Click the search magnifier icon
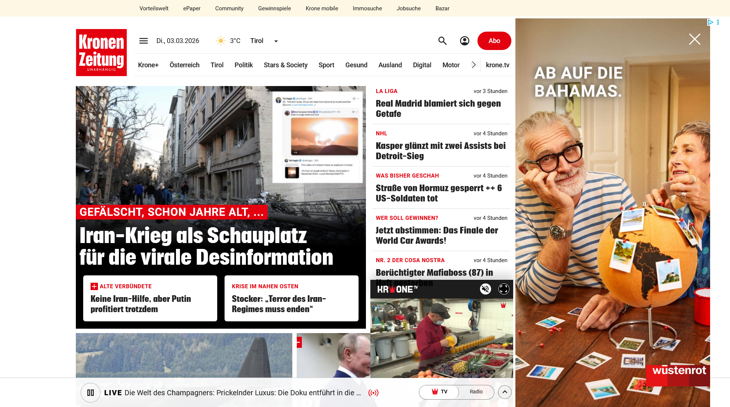The width and height of the screenshot is (730, 407). tap(442, 41)
